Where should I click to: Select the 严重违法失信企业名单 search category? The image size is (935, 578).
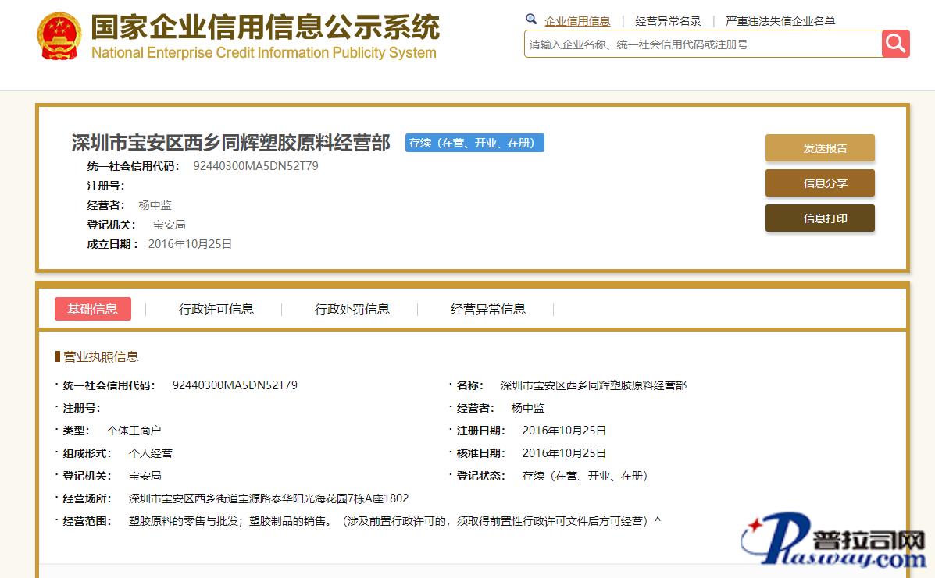coord(780,21)
